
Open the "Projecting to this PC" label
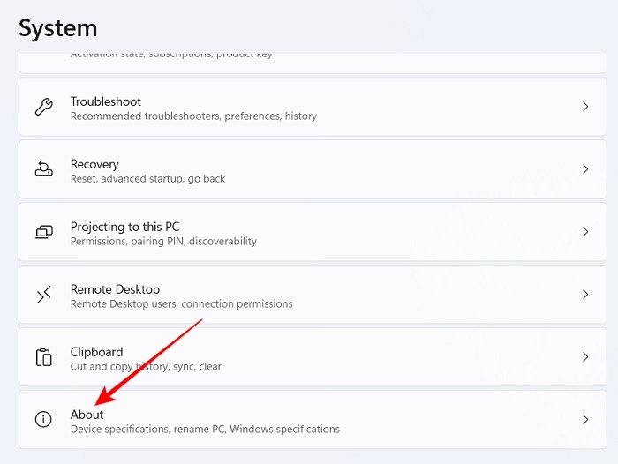tap(124, 227)
